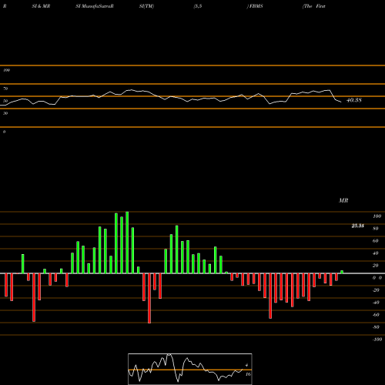This screenshot has height=385, width=385.
Task: Click MR axis label -100
Action: [x=377, y=340]
